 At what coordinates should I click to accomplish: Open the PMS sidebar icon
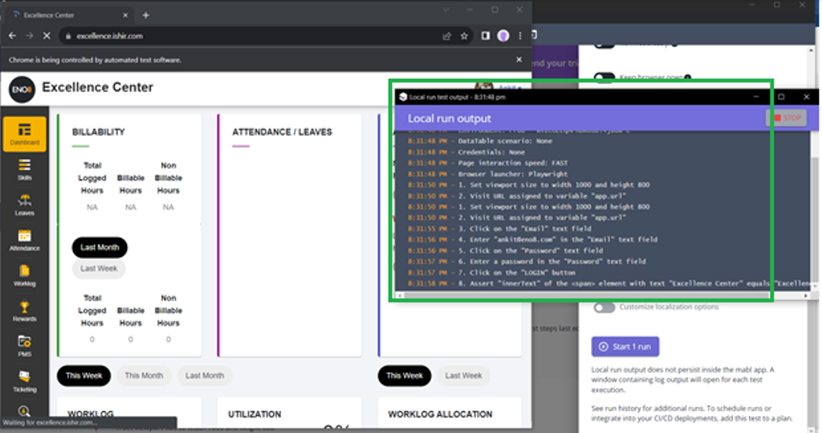coord(25,345)
